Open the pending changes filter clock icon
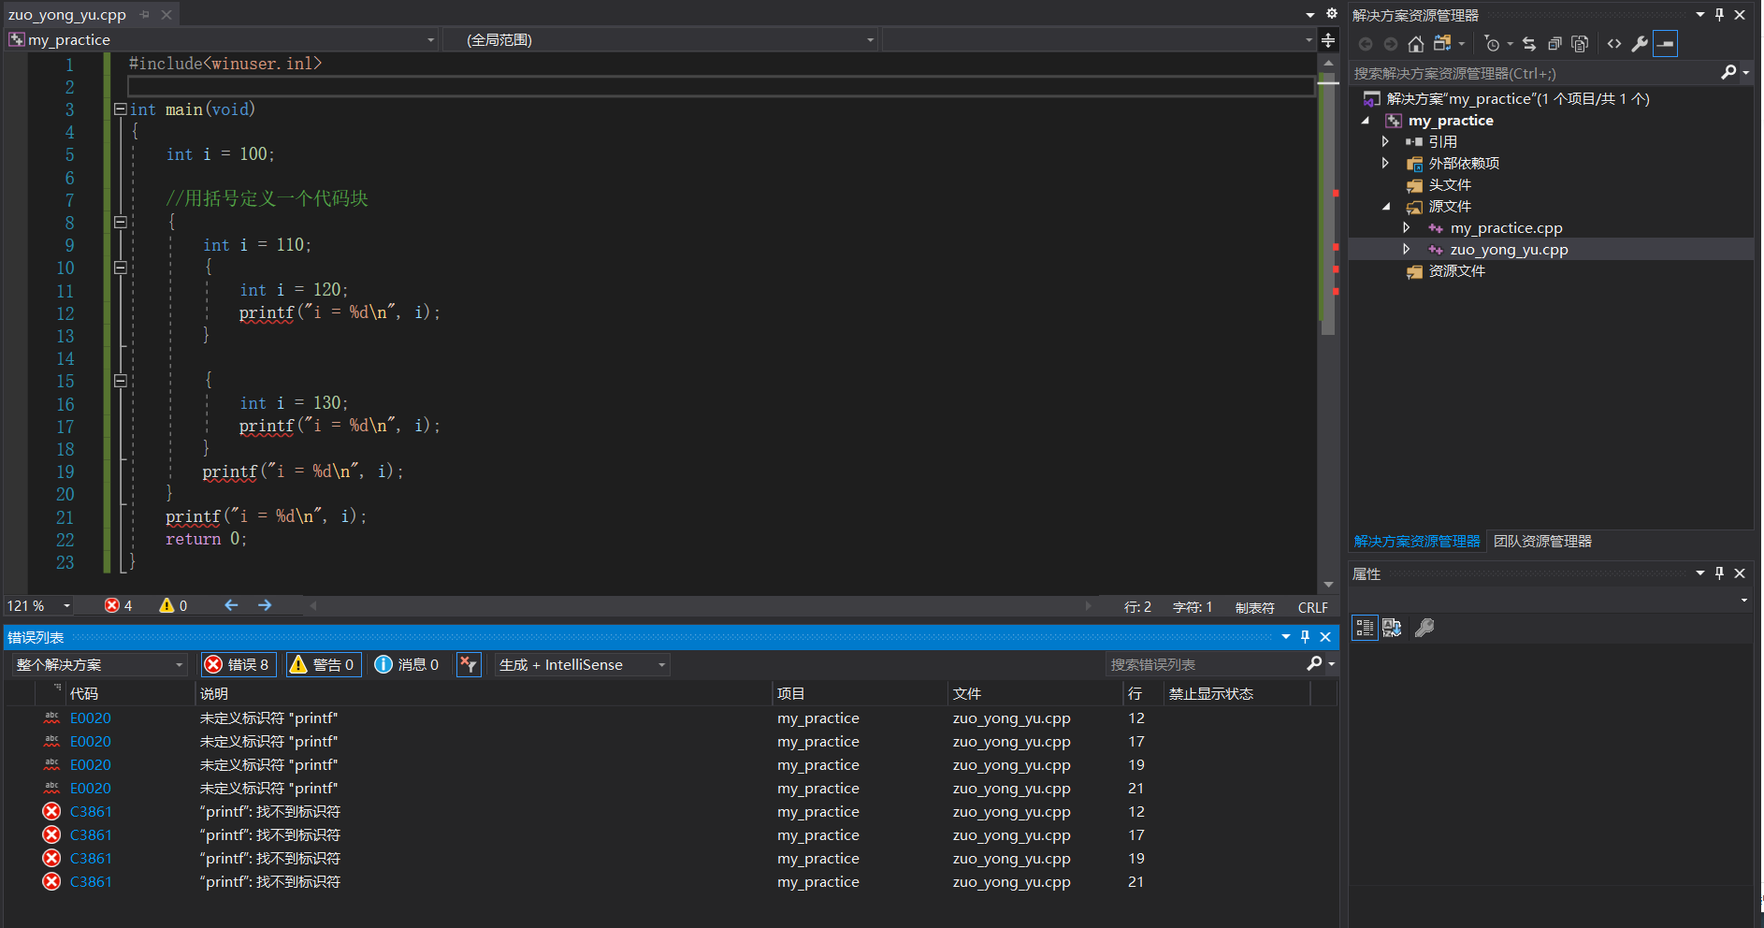Screen dimensions: 1764x928 [x=1493, y=44]
